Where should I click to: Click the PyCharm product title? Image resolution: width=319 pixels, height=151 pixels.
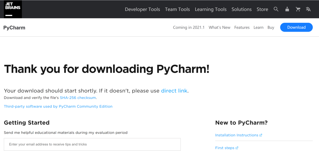tap(14, 28)
